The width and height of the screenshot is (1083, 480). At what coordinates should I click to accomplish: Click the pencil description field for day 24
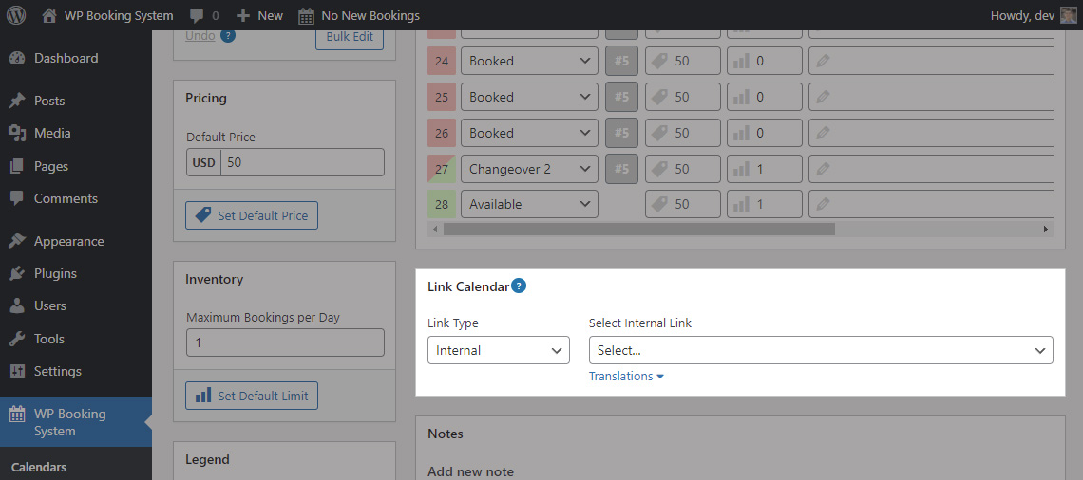click(x=930, y=61)
